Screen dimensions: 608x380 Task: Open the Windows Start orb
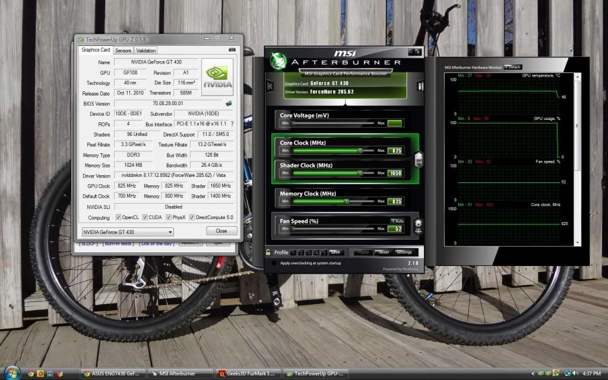12,373
